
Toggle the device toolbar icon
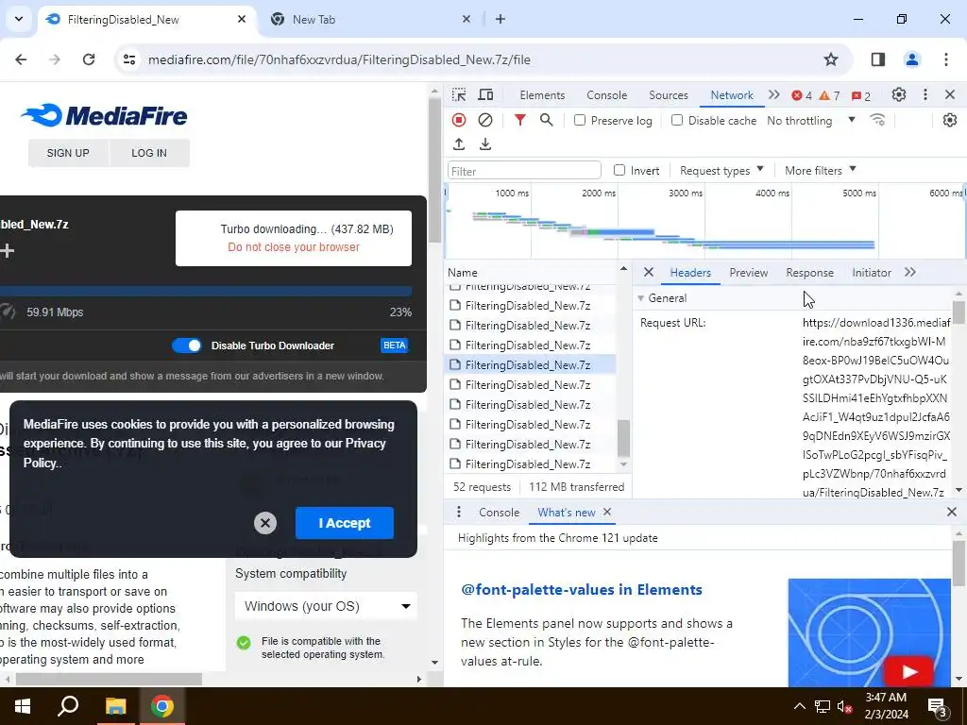tap(486, 95)
